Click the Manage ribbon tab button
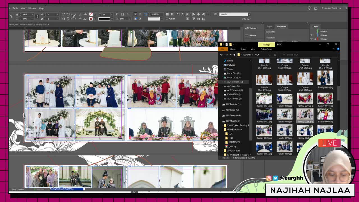Viewport: 359px width, 202px height. [266, 45]
